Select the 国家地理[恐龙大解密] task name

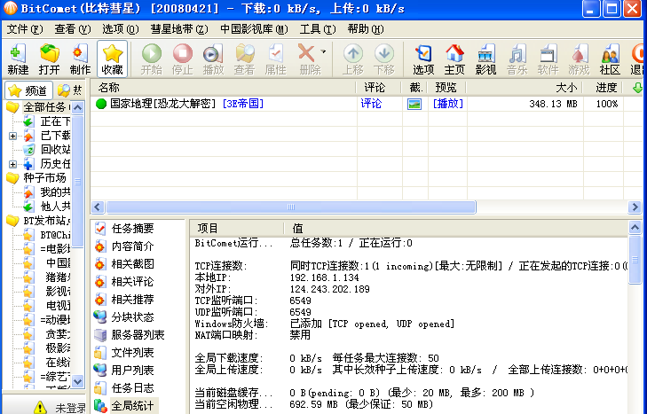[x=163, y=104]
